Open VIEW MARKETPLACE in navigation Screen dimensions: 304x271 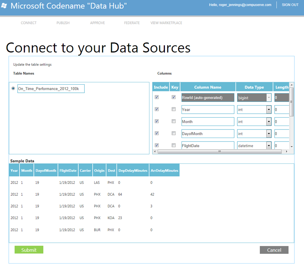coord(166,23)
